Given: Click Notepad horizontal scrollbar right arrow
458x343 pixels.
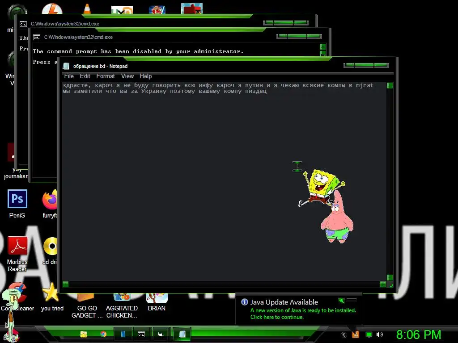Looking at the screenshot, I should pos(383,284).
